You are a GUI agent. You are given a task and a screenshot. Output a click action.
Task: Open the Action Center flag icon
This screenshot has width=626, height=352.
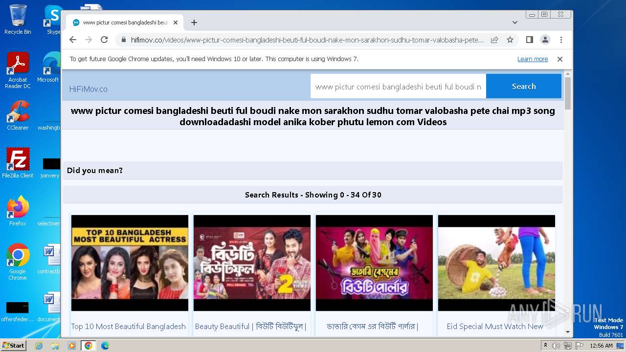point(580,346)
